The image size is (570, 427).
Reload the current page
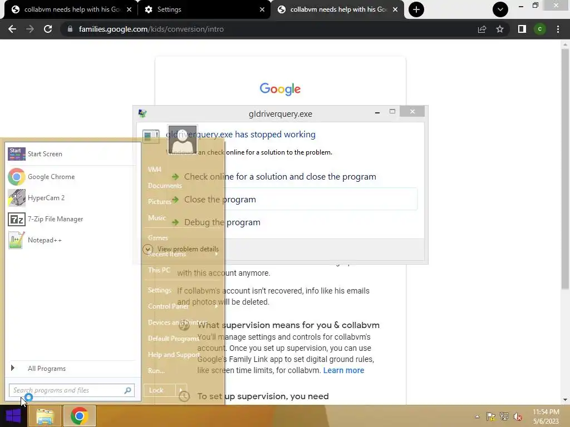click(x=48, y=29)
